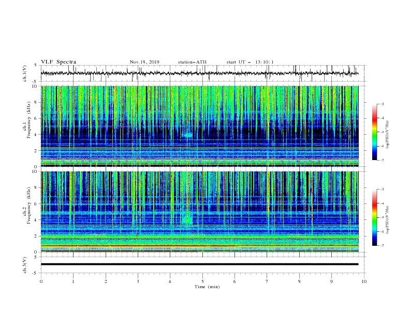Viewport: 410px width, 316px height.
Task: Click the ch.2 spectrogram color scale bar
Action: click(375, 217)
